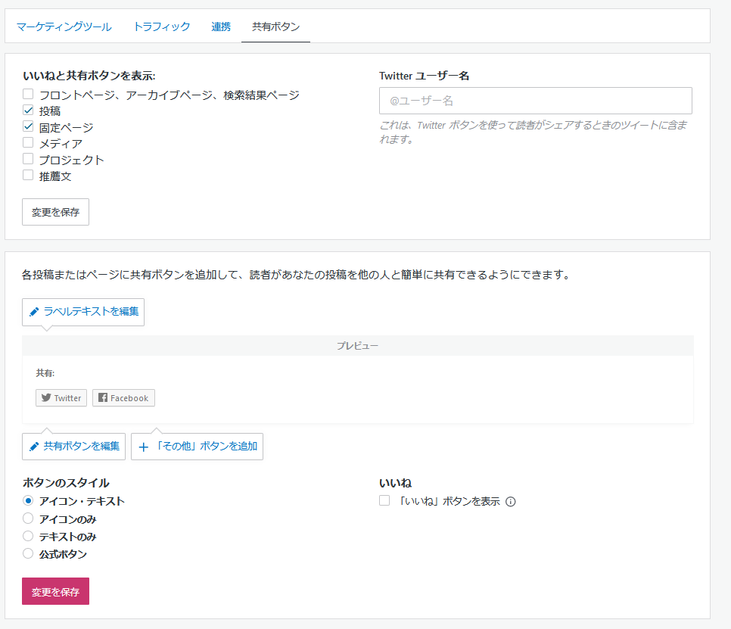The image size is (731, 629).
Task: Uncheck the 投稿 checkbox
Action: [28, 111]
